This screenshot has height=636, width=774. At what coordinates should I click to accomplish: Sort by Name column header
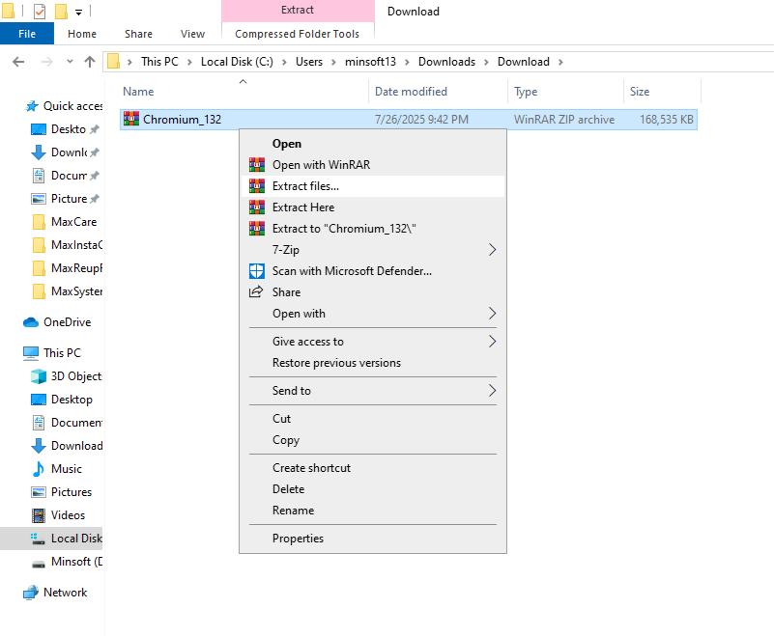click(x=243, y=92)
